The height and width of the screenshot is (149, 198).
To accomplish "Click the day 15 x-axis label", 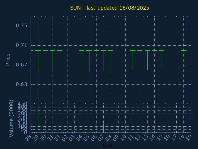I will pyautogui.click(x=159, y=138).
